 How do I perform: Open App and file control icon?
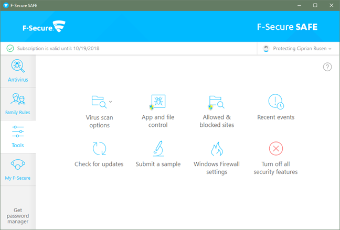coord(157,102)
